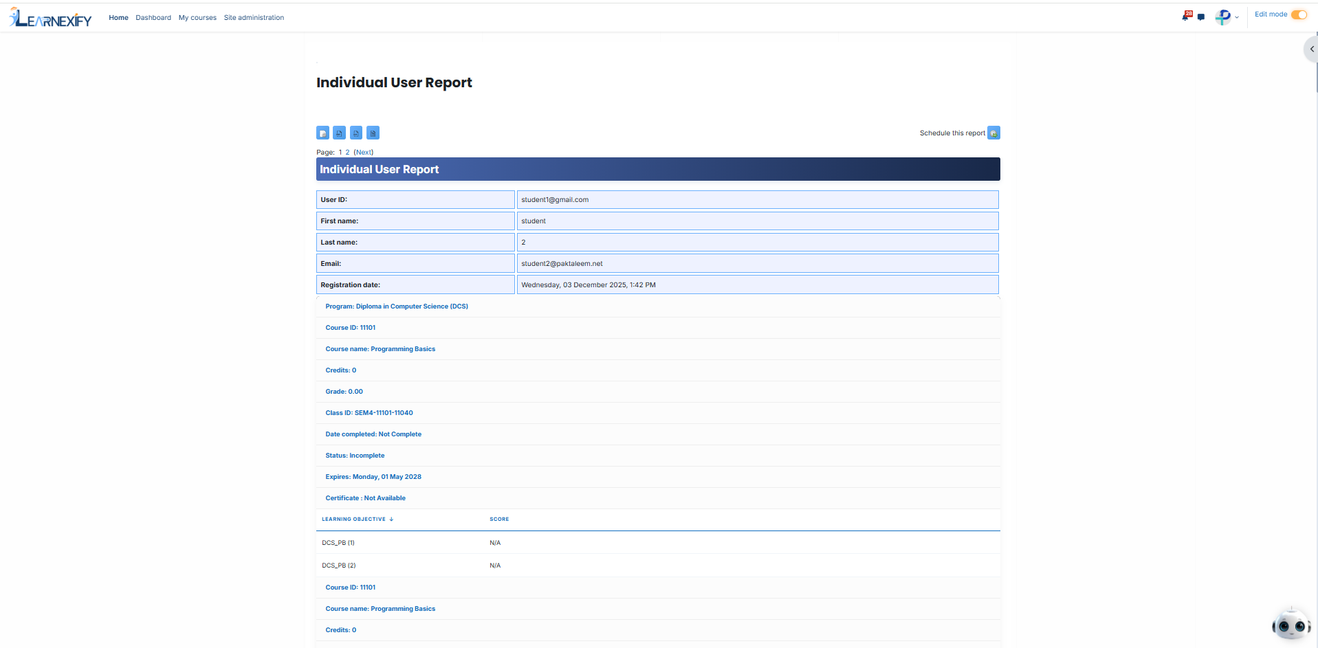Image resolution: width=1318 pixels, height=648 pixels.
Task: Click the fourth blue export document icon
Action: pos(373,133)
